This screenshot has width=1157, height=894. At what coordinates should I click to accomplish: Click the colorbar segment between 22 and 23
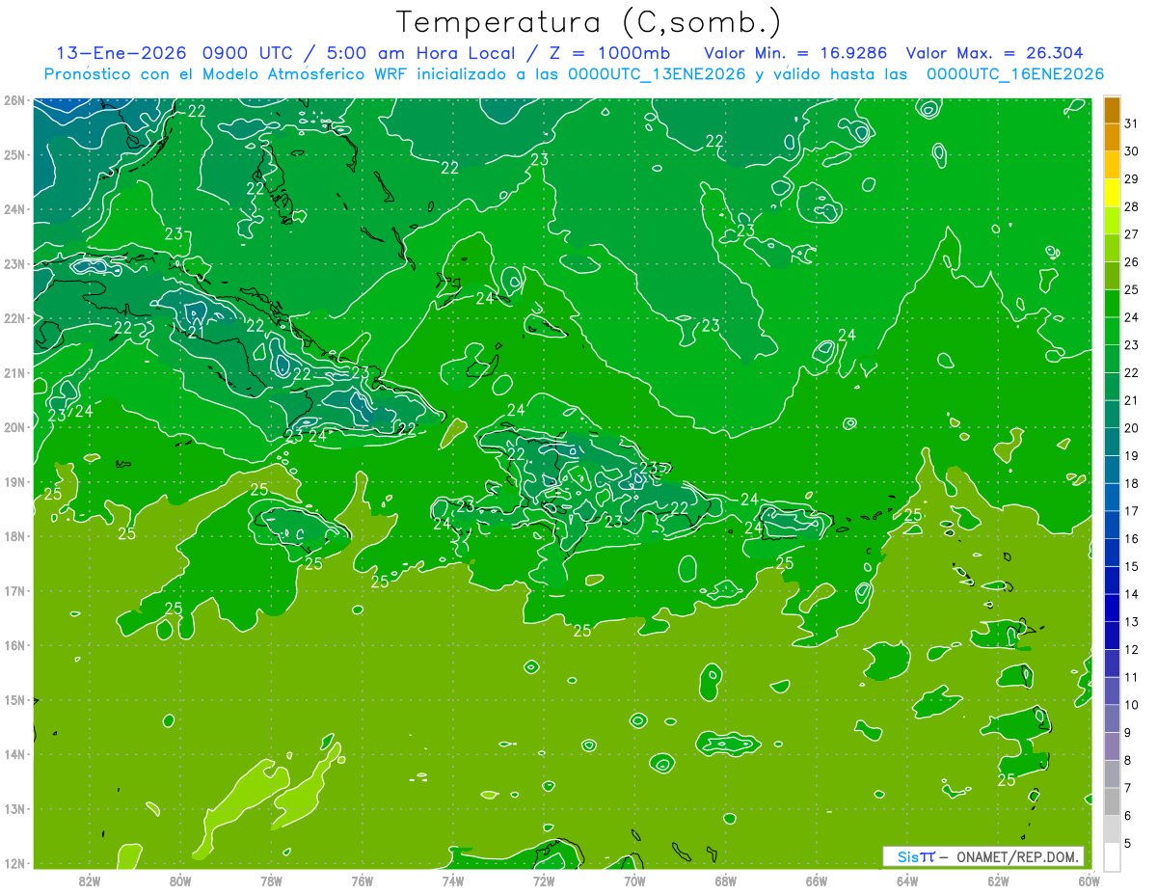pos(1112,359)
